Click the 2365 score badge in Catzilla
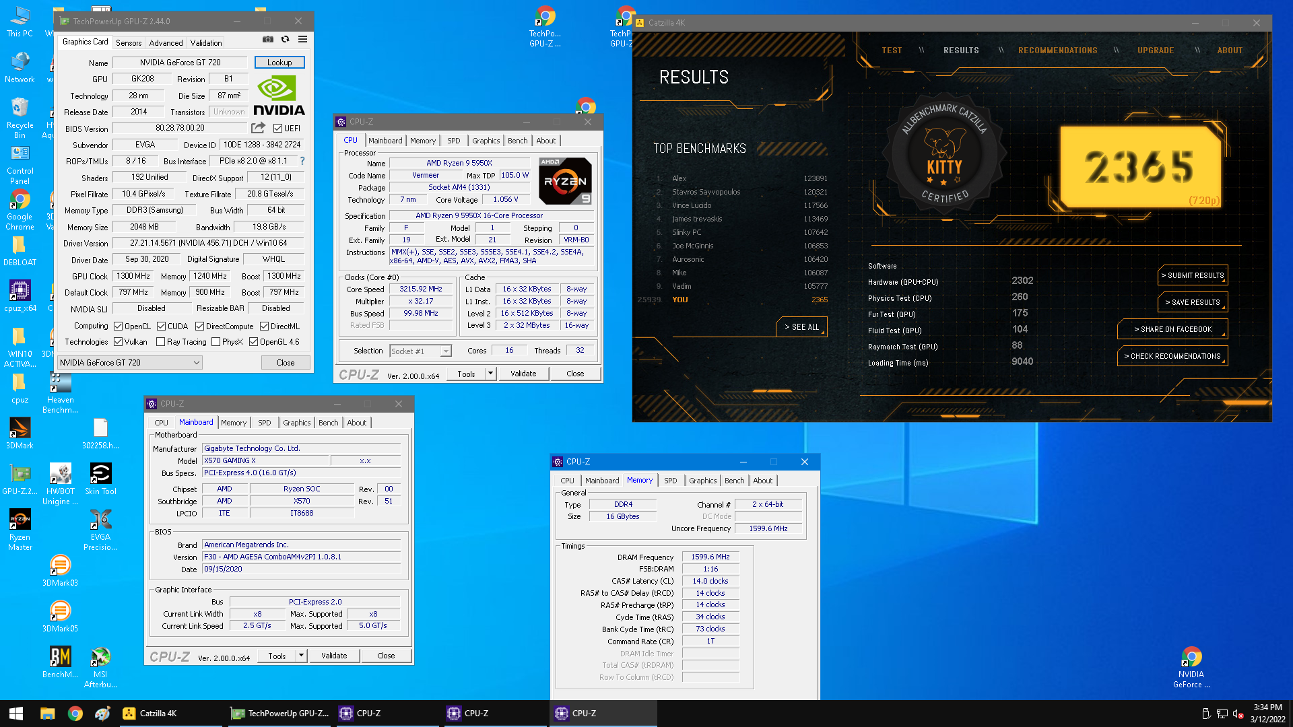The width and height of the screenshot is (1293, 727). click(1139, 167)
